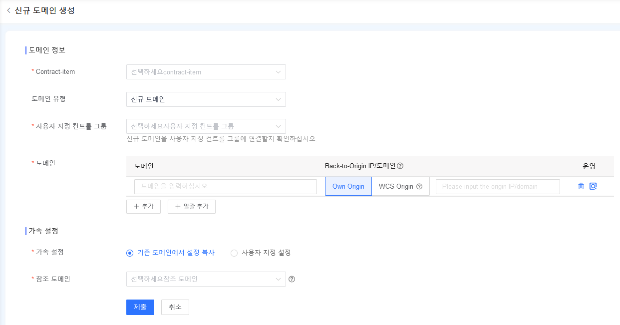Click help icon next to Back-to-Origin IP/도메인
Viewport: 620px width, 325px height.
coord(400,166)
